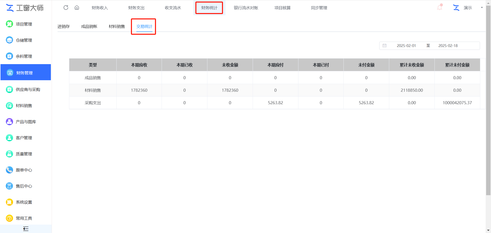
Task: Click the calendar icon in date range
Action: [x=384, y=46]
